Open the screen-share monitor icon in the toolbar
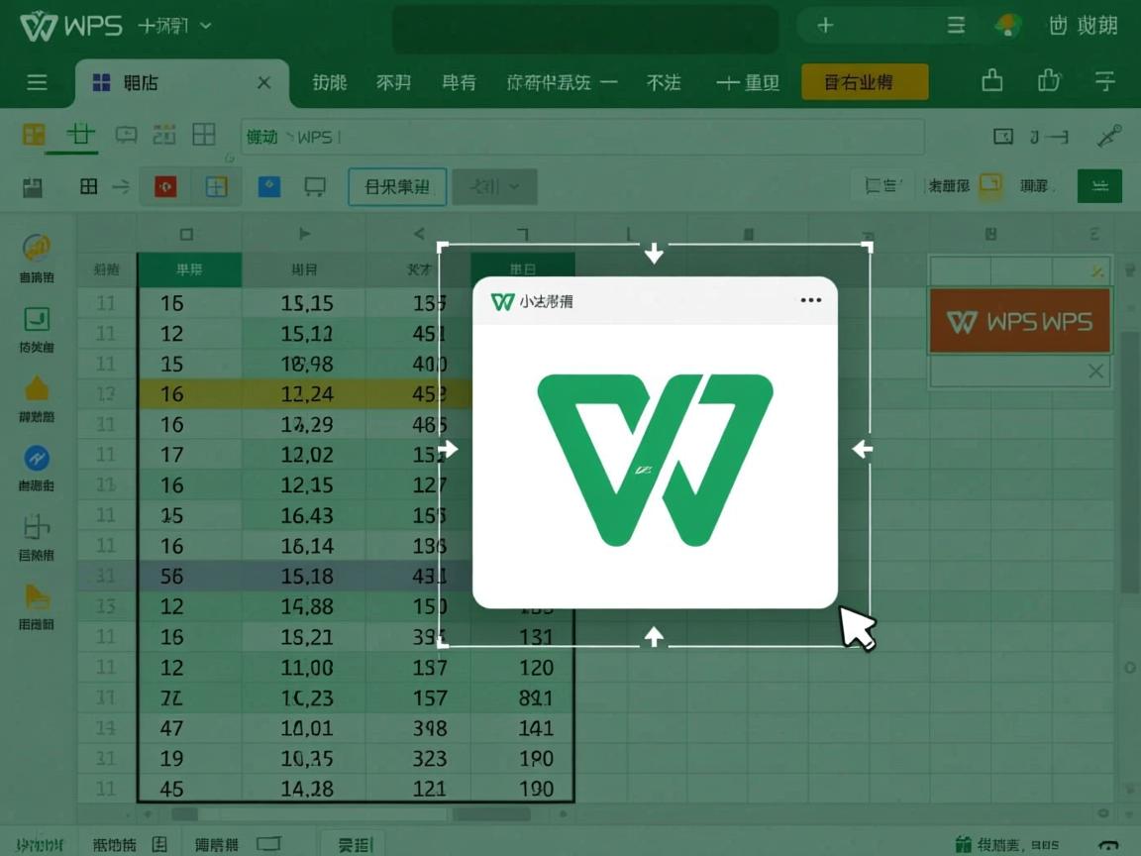The image size is (1141, 856). pos(315,186)
